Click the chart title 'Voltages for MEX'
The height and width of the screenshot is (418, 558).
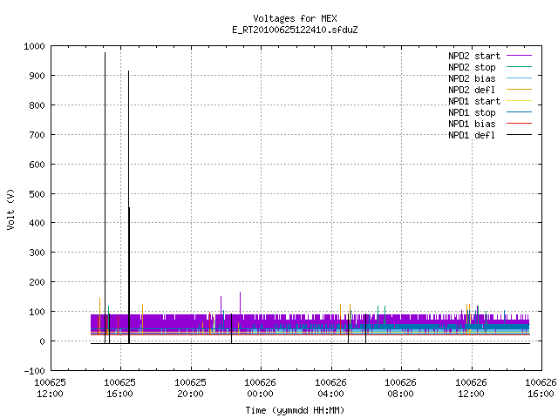click(295, 18)
